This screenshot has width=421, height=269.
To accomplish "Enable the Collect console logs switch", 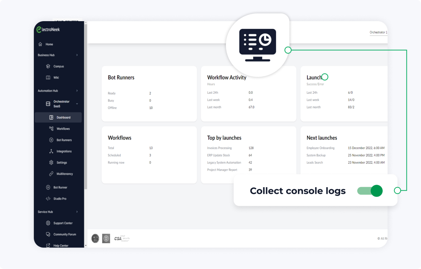I will 370,191.
